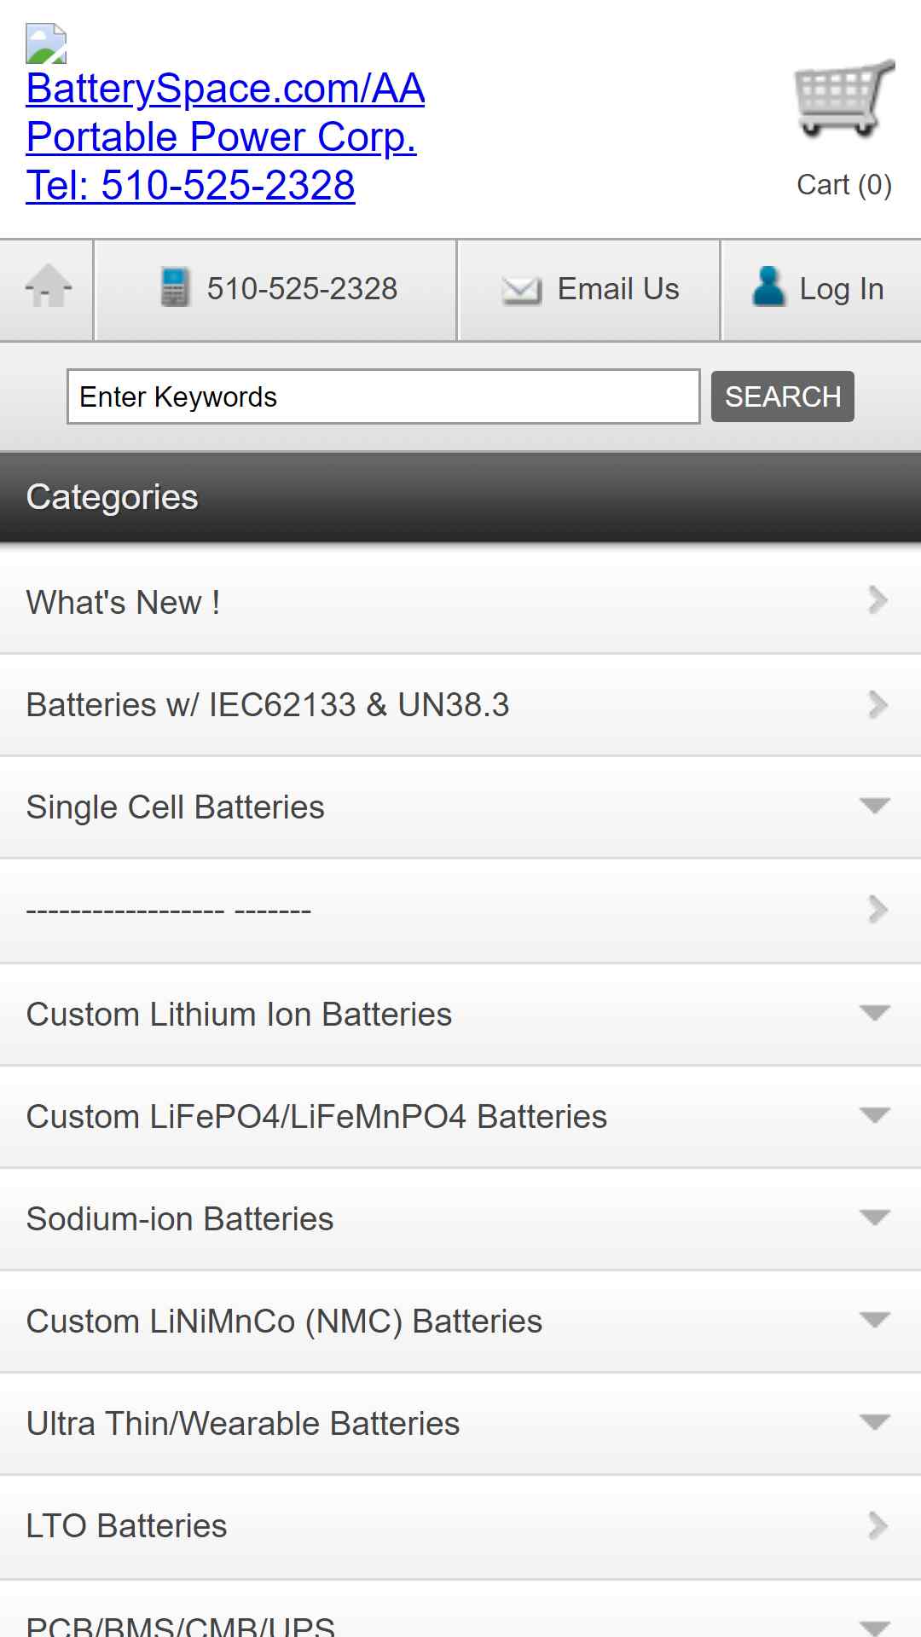Expand Single Cell Batteries category
921x1637 pixels.
click(x=875, y=806)
